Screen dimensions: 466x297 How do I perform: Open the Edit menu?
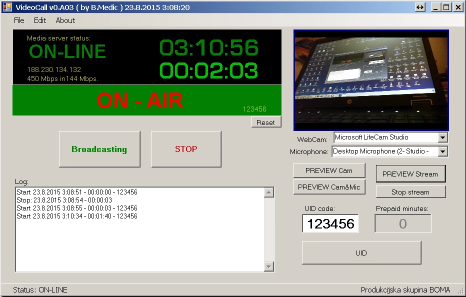point(40,20)
